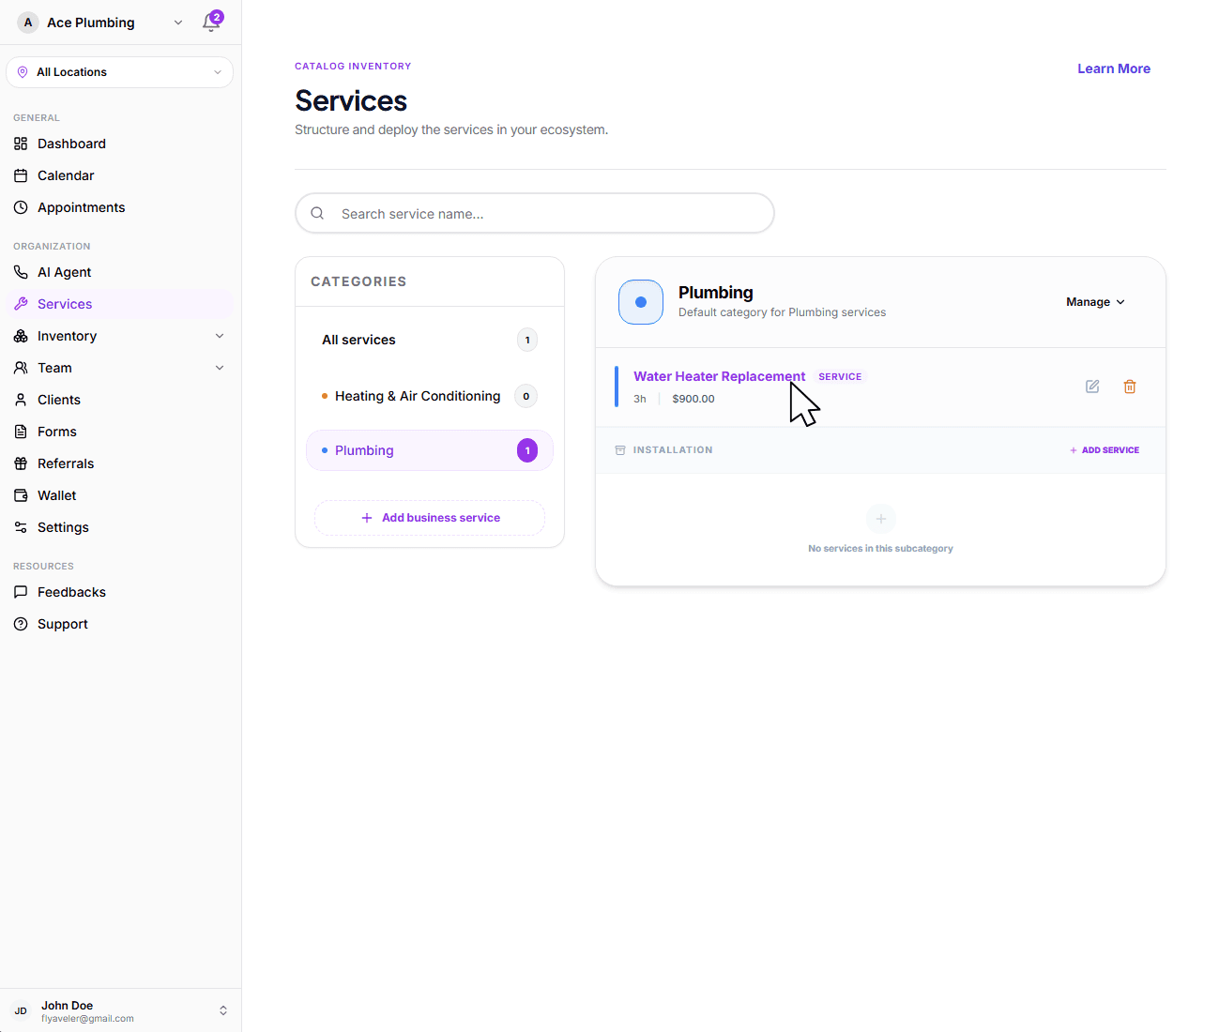Select the Heating & Air Conditioning category
Screen dimensions: 1219x1032
click(417, 396)
